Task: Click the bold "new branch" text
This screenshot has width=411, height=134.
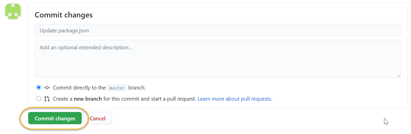Action: pyautogui.click(x=88, y=99)
